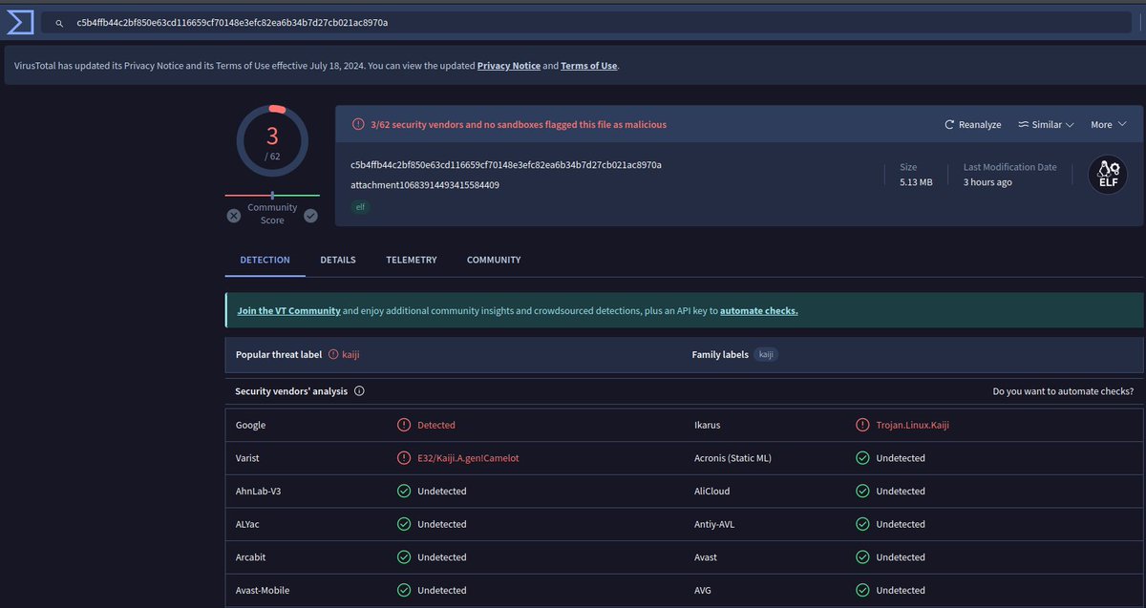Click the ELF file type icon
This screenshot has width=1146, height=608.
click(1107, 176)
